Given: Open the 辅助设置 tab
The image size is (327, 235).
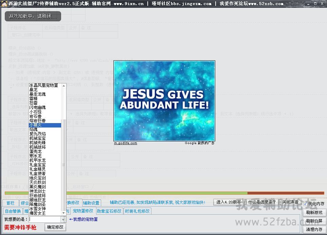Looking at the screenshot, I should tap(91, 203).
